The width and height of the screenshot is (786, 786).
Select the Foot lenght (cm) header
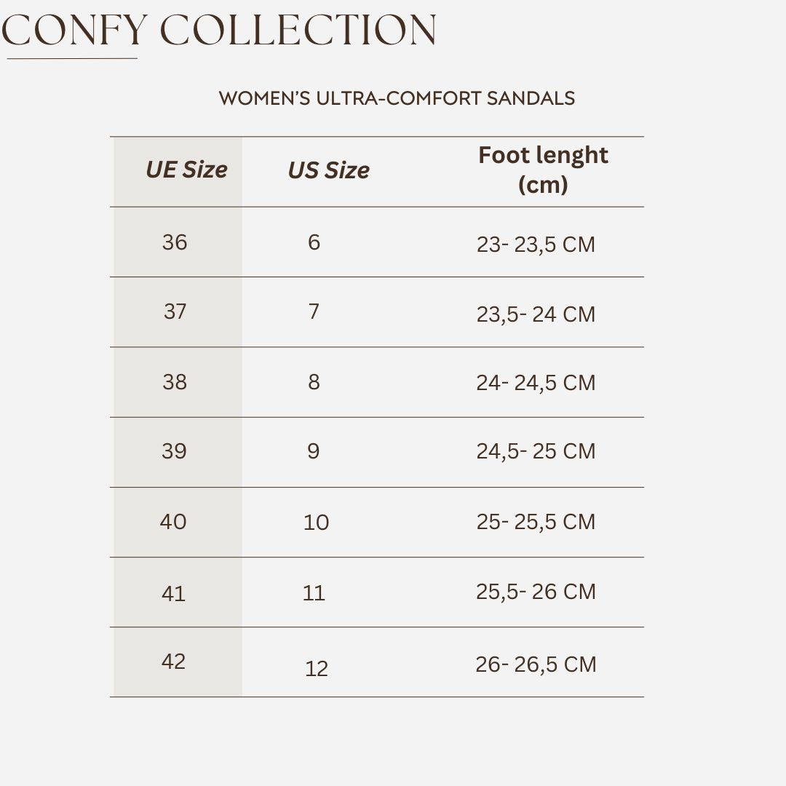543,170
